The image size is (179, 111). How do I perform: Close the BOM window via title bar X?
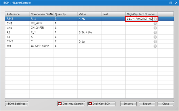pyautogui.click(x=176, y=3)
